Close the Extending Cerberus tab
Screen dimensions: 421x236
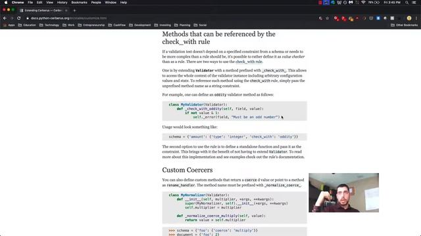66,10
